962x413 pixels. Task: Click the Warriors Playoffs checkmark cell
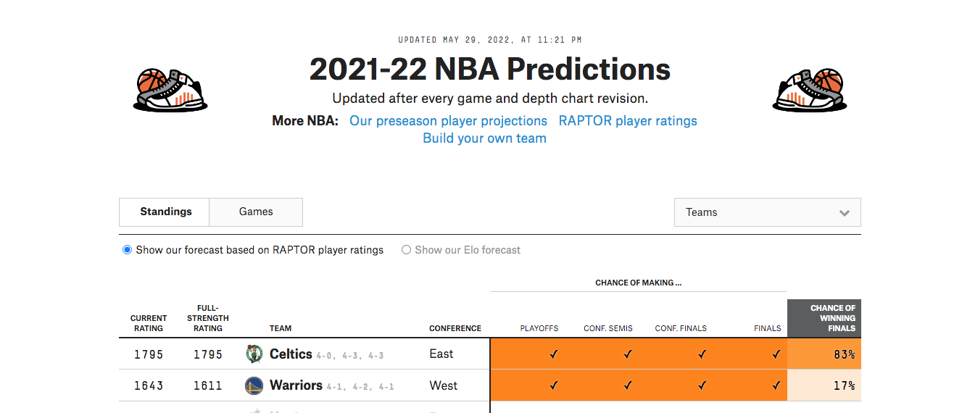[527, 385]
